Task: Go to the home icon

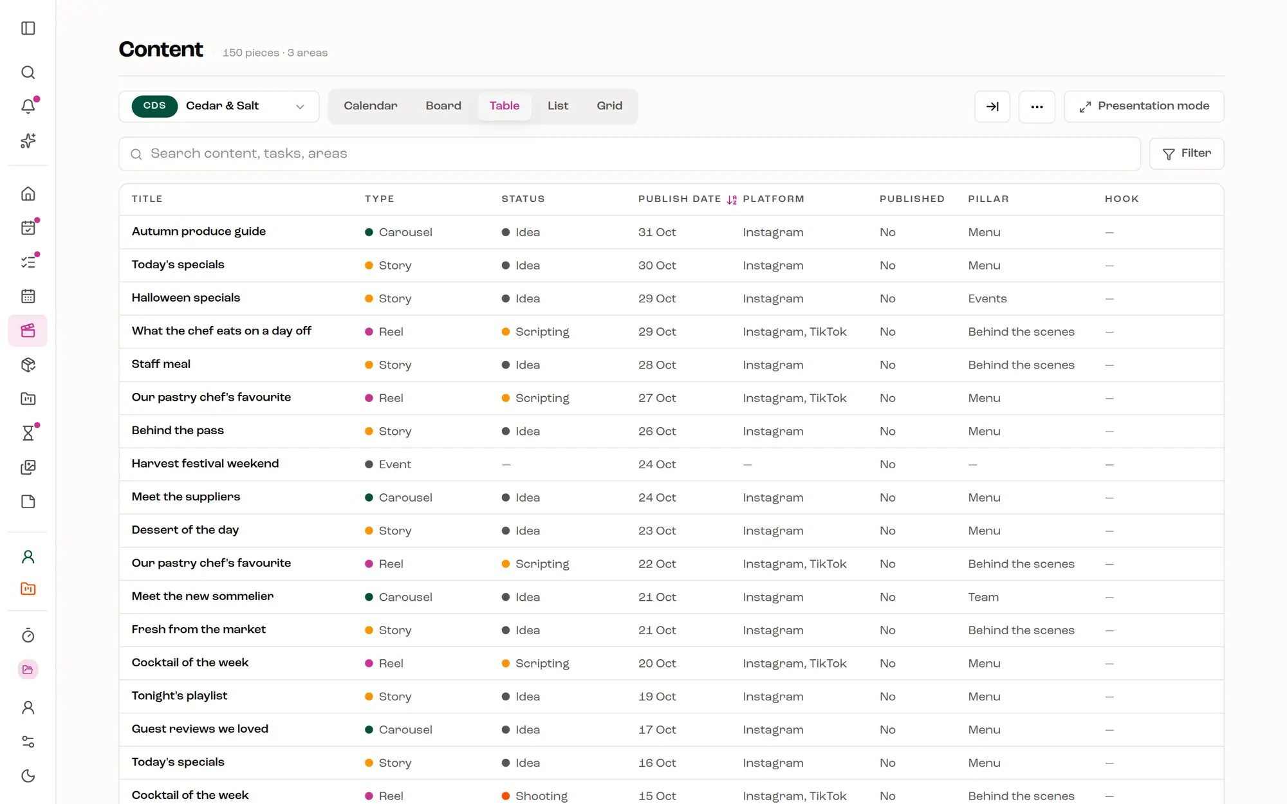Action: [x=28, y=194]
